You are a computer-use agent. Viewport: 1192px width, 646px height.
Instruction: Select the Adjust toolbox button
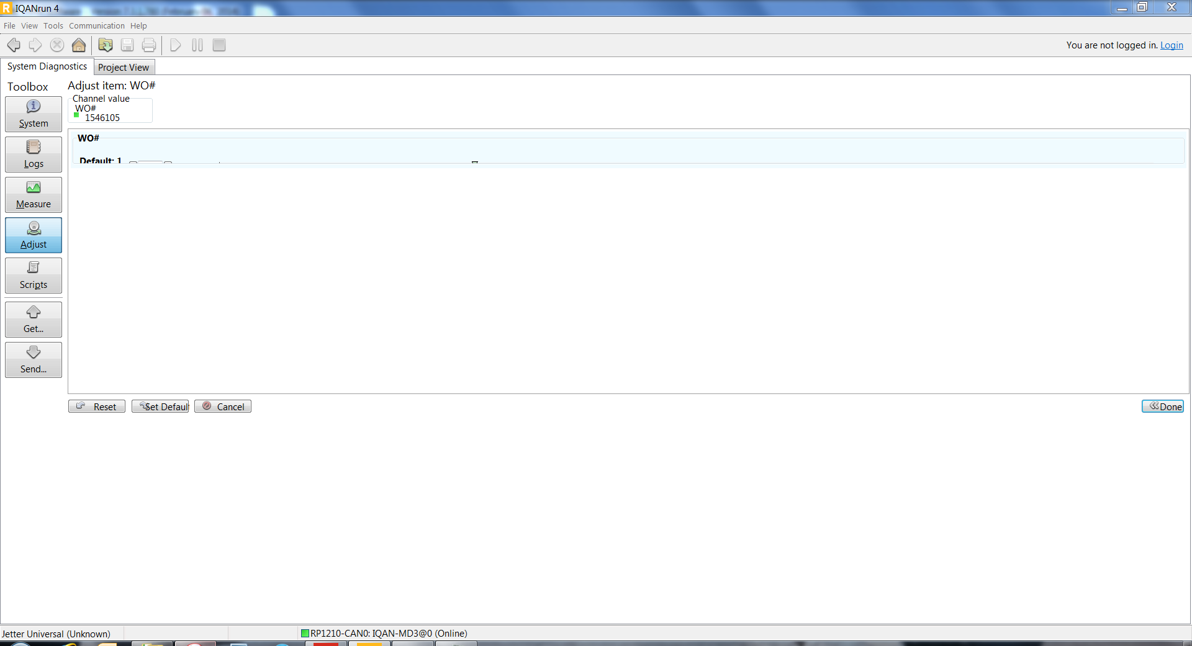coord(34,235)
